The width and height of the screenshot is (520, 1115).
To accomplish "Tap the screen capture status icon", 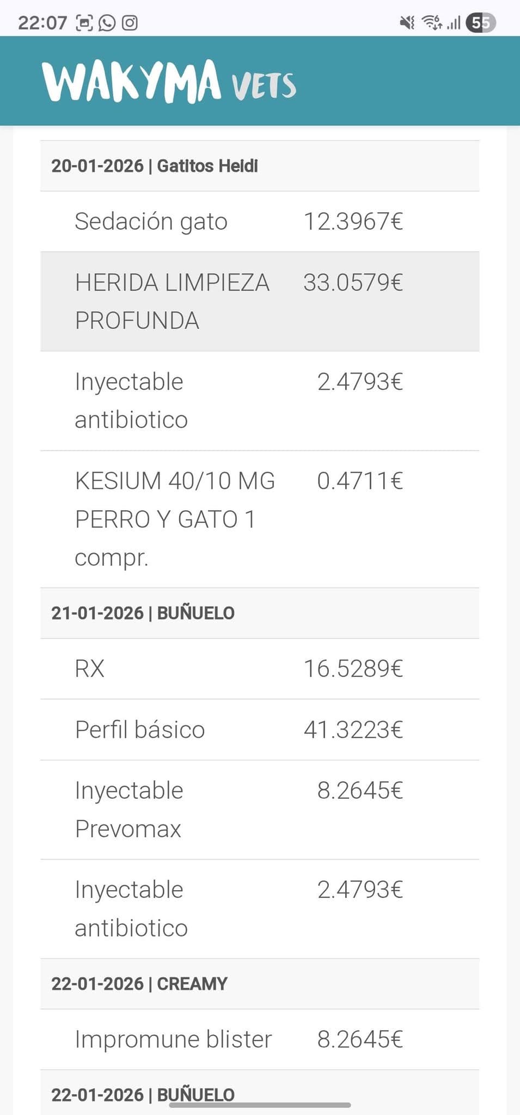I will click(84, 23).
